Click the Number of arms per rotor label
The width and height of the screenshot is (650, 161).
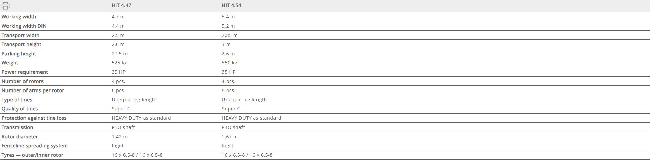(x=33, y=90)
